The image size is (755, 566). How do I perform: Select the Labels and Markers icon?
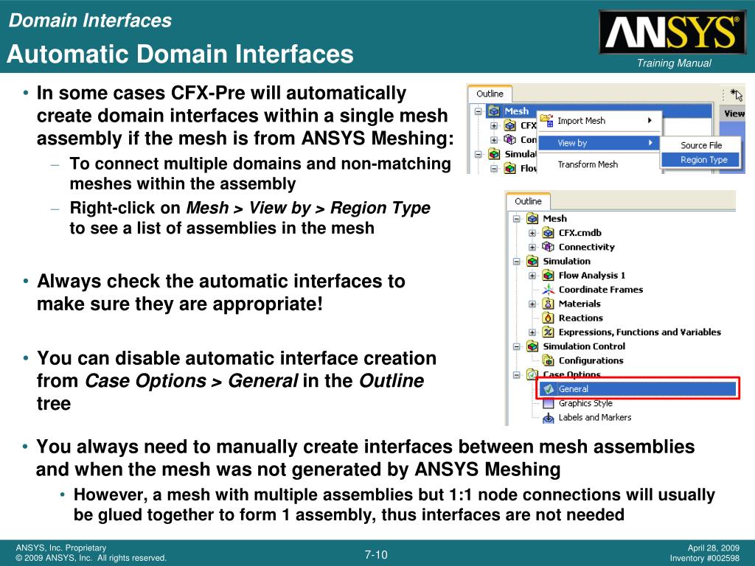pos(548,418)
